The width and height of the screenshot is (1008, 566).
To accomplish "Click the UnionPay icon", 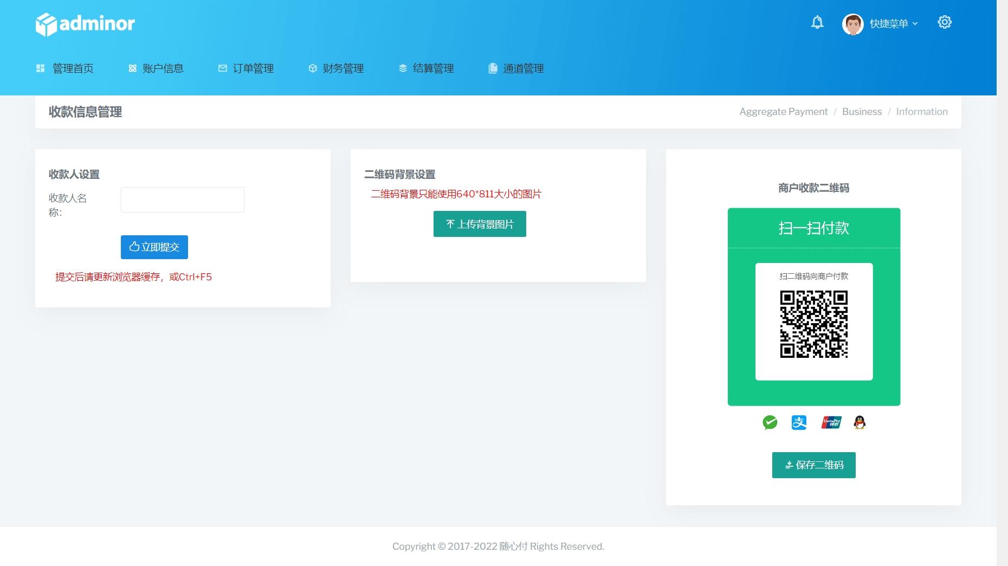I will coord(831,422).
